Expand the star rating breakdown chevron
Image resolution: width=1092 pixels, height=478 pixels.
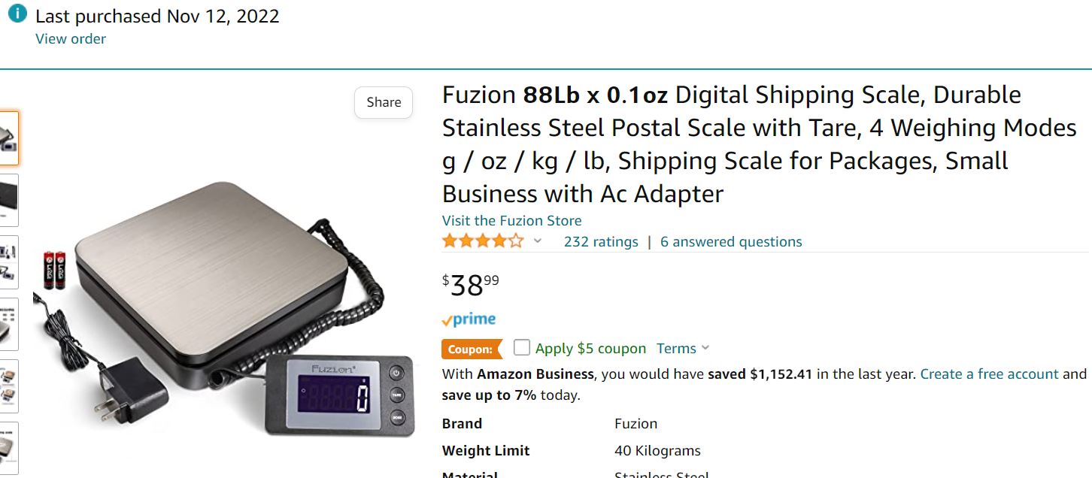538,241
